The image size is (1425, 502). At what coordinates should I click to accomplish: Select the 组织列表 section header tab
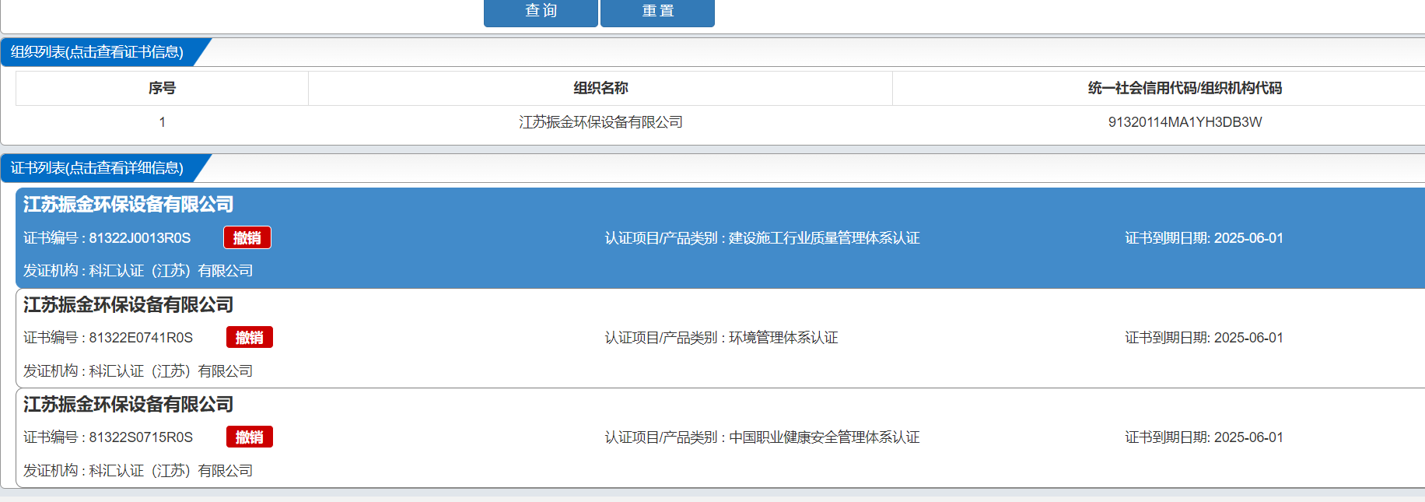[97, 52]
